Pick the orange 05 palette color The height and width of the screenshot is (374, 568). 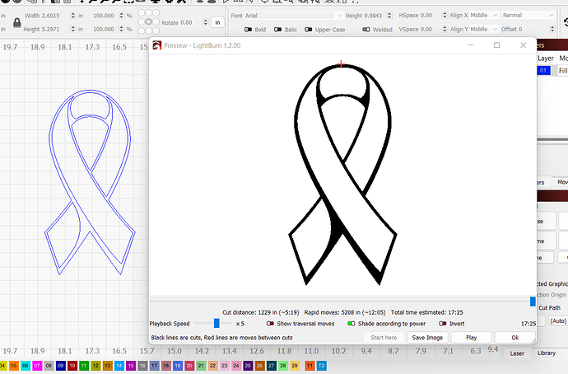click(14, 366)
